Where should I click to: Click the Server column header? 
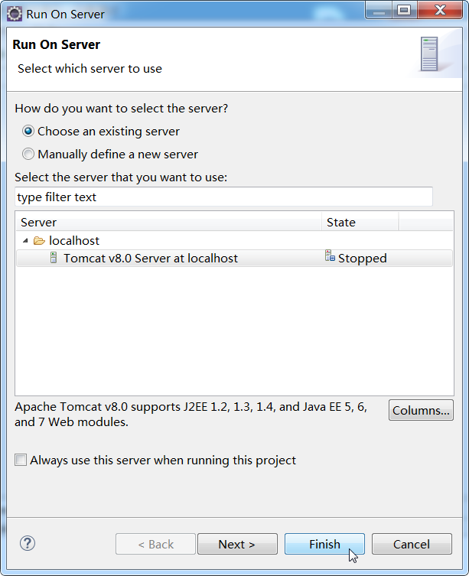pyautogui.click(x=169, y=223)
